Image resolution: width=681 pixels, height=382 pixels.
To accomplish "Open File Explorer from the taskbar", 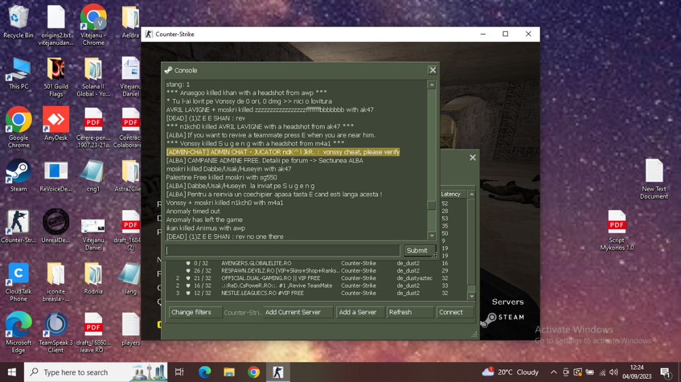I will pos(229,372).
